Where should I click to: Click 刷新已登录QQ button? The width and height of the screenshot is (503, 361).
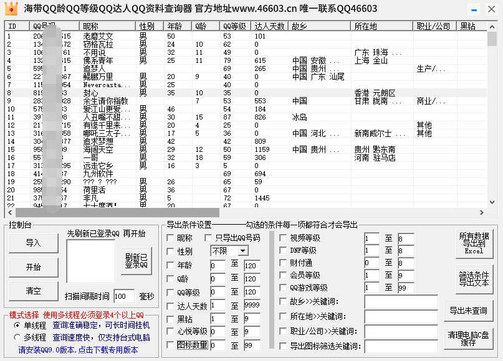(x=135, y=260)
